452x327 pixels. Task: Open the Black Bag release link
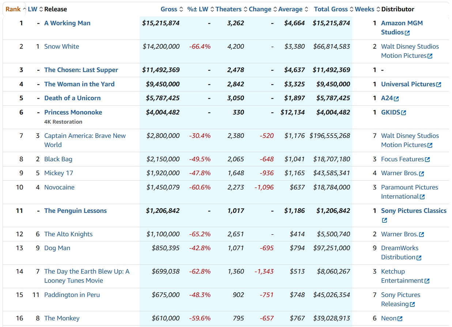[x=58, y=159]
